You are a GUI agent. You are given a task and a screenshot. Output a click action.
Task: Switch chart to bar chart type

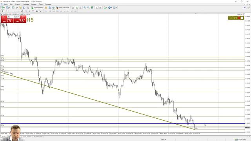click(73, 7)
